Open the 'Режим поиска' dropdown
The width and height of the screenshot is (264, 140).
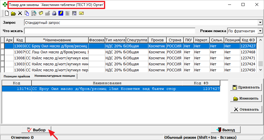260,31
